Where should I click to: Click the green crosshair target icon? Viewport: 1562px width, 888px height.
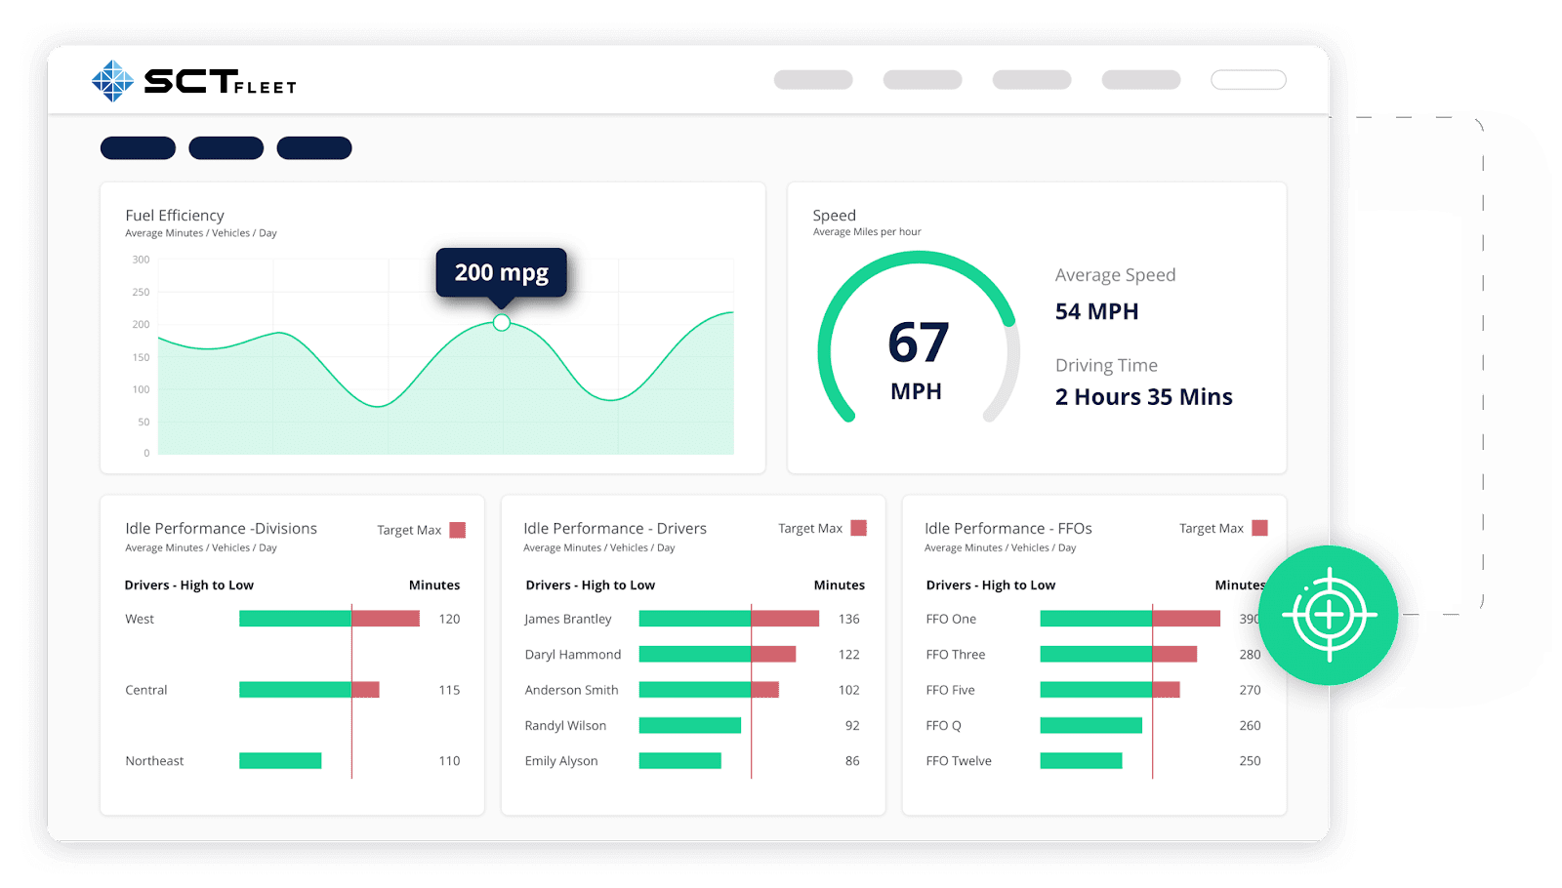pos(1329,615)
